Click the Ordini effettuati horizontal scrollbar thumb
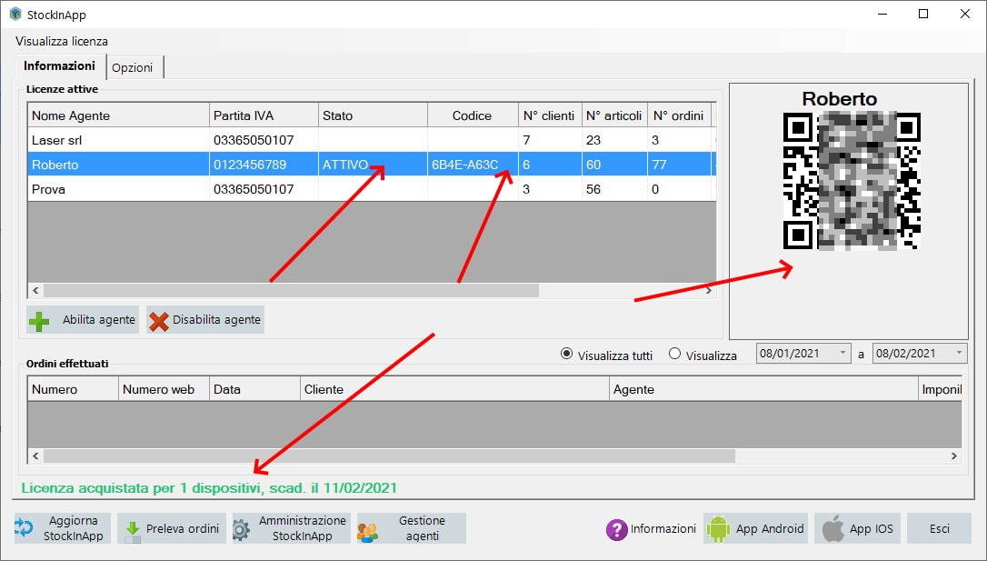The height and width of the screenshot is (561, 987). [x=389, y=456]
